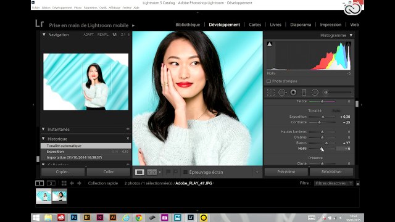Select Tonalité automatique history step
This screenshot has width=395, height=222.
(x=86, y=146)
